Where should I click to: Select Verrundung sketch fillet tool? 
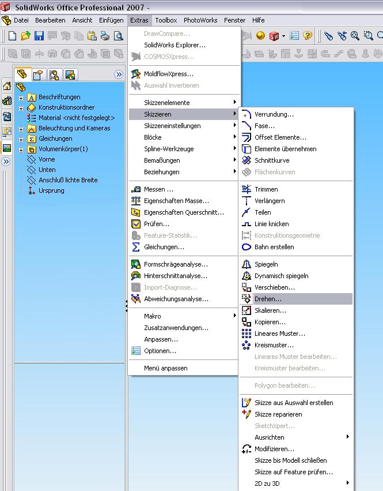297,114
